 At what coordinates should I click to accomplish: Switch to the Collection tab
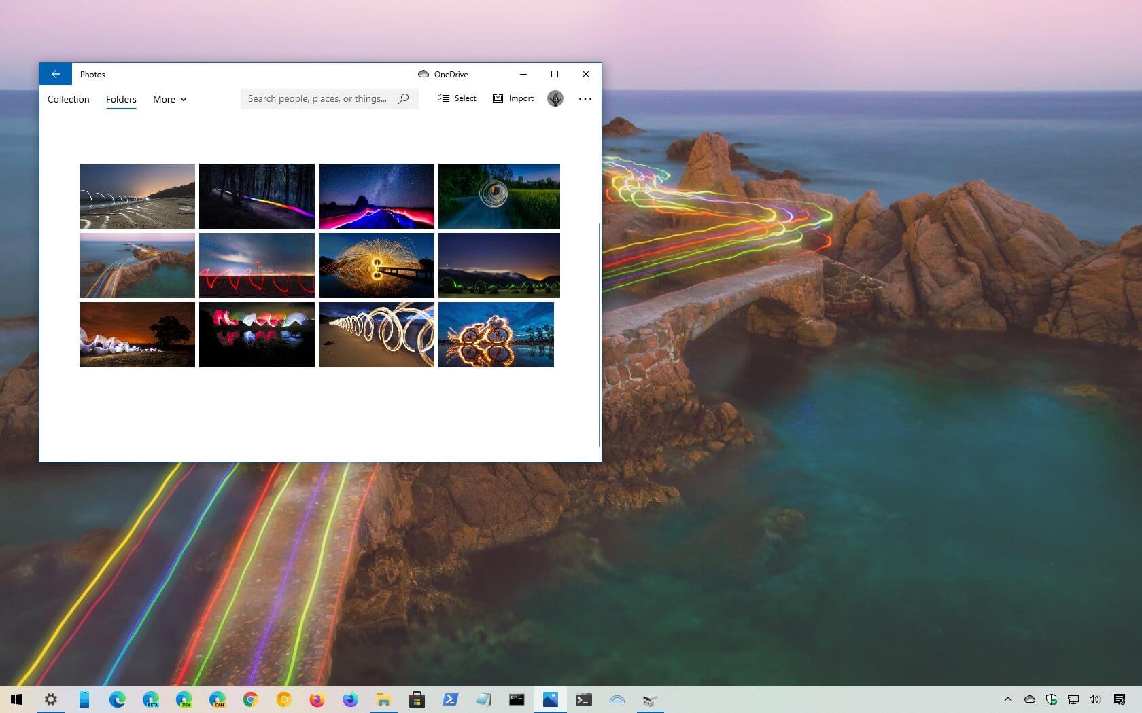[67, 99]
